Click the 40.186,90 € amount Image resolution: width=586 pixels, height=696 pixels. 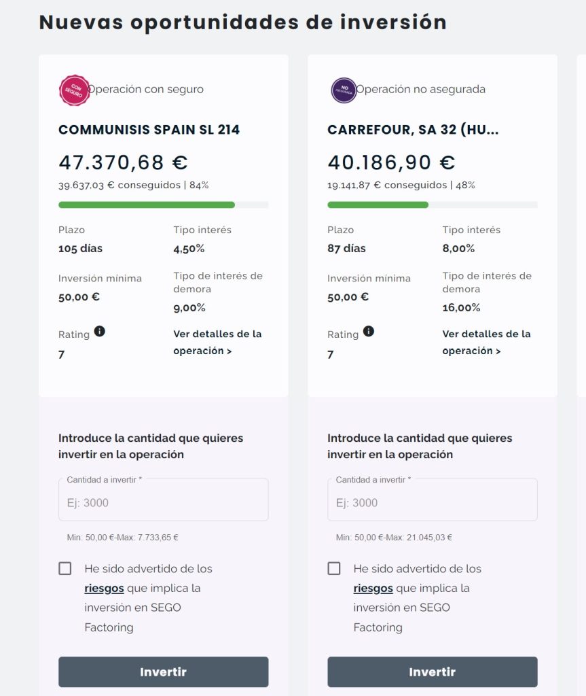[391, 163]
